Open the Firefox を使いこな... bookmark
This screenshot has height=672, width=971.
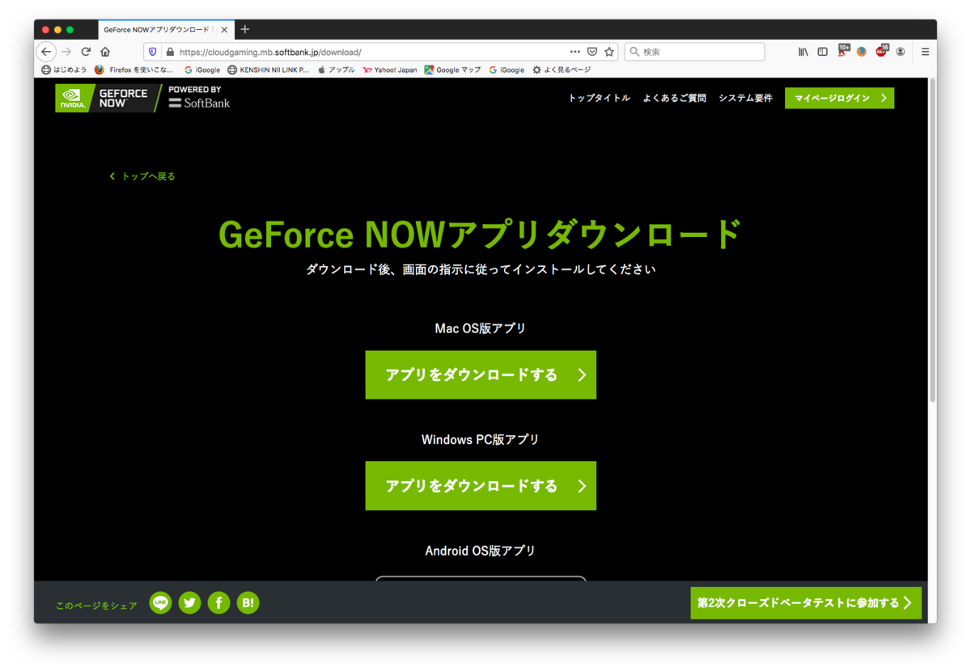(134, 70)
